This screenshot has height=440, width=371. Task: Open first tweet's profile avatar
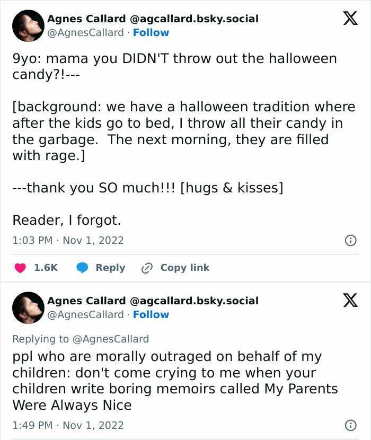[x=28, y=25]
